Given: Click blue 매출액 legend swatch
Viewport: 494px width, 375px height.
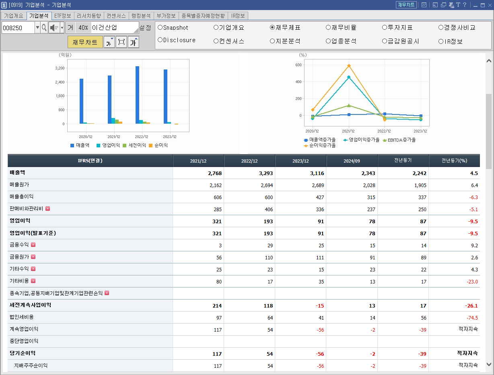Looking at the screenshot, I should (72, 145).
